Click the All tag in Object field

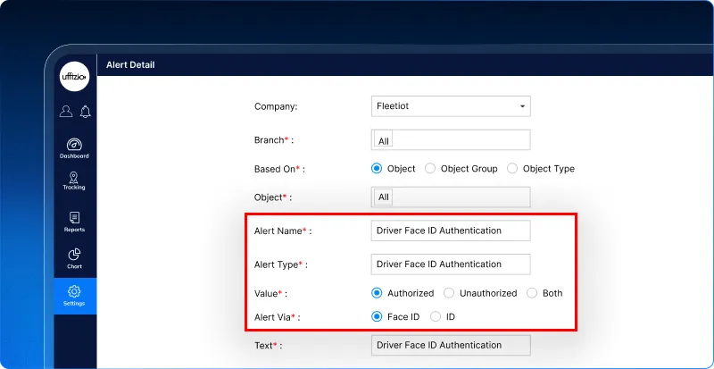[384, 197]
